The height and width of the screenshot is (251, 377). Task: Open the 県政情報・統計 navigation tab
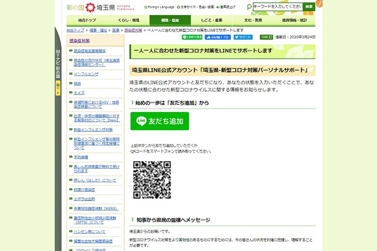(295, 20)
